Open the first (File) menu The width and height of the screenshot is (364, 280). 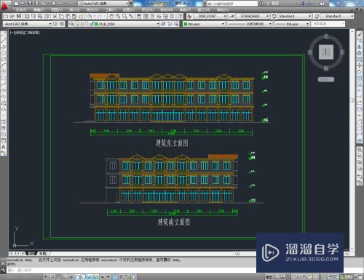coord(21,10)
